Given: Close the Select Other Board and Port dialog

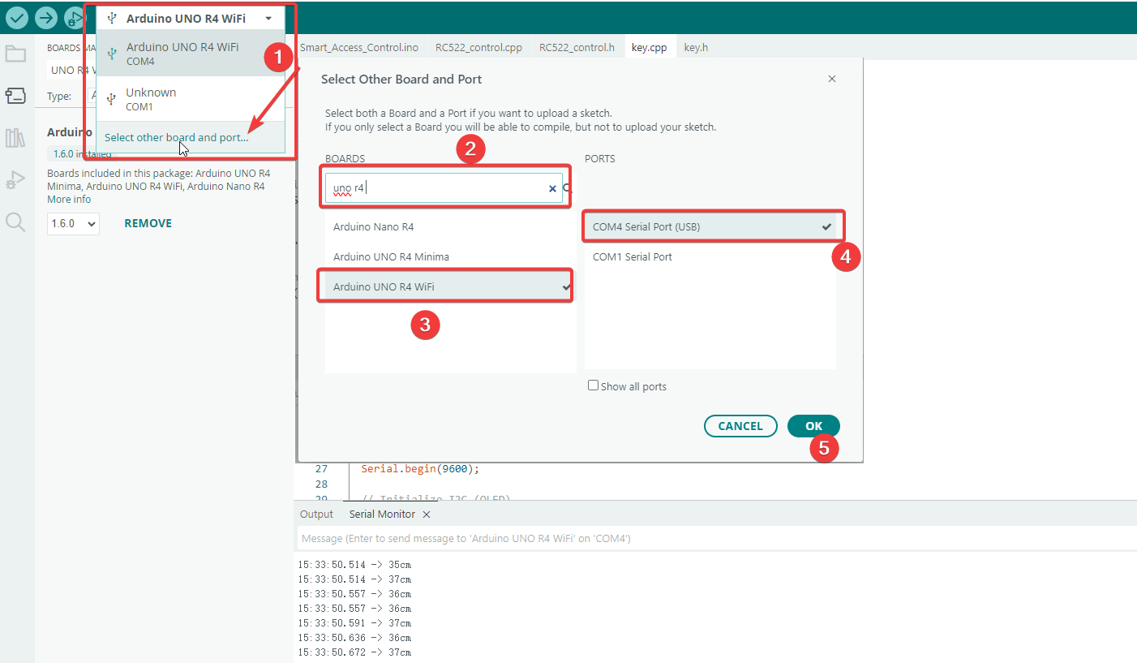Looking at the screenshot, I should [x=831, y=79].
